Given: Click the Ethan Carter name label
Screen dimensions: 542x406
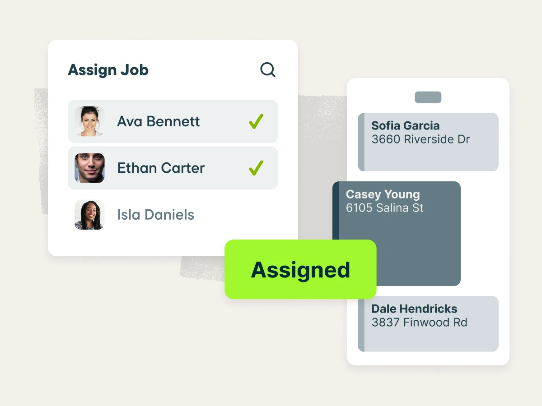Looking at the screenshot, I should point(161,168).
